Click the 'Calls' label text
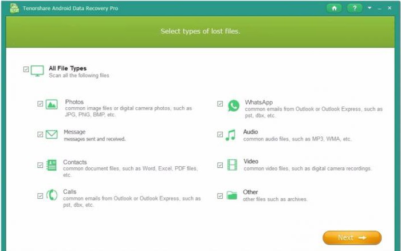 coord(69,191)
